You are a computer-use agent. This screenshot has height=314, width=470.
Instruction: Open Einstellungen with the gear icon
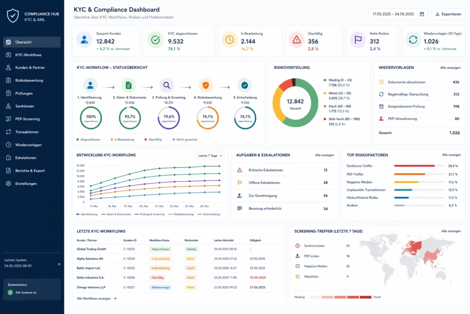8,183
